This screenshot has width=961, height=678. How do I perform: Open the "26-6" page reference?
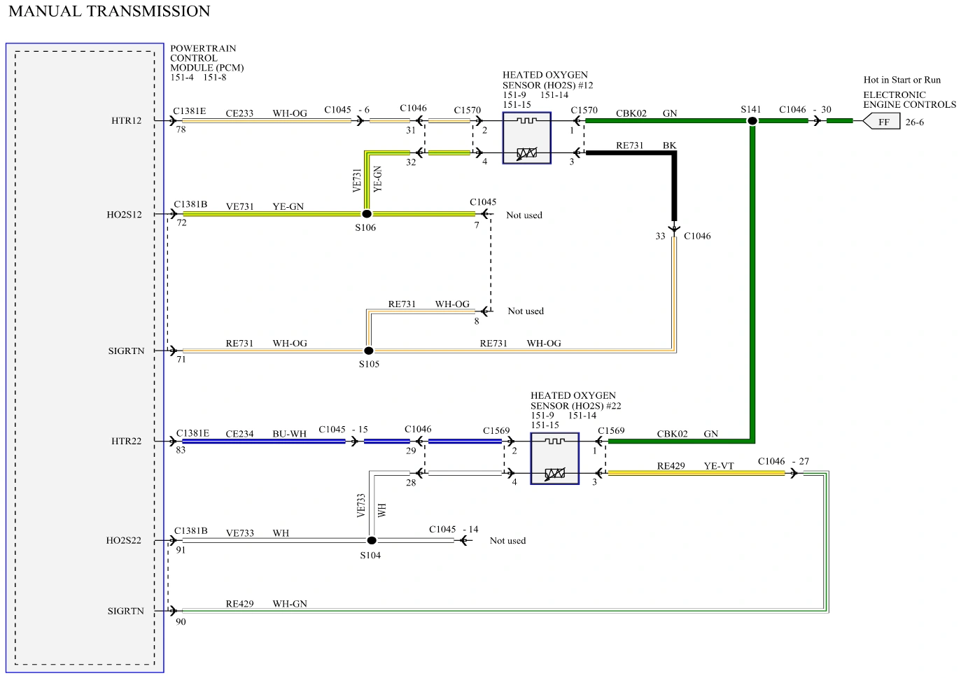tap(915, 122)
